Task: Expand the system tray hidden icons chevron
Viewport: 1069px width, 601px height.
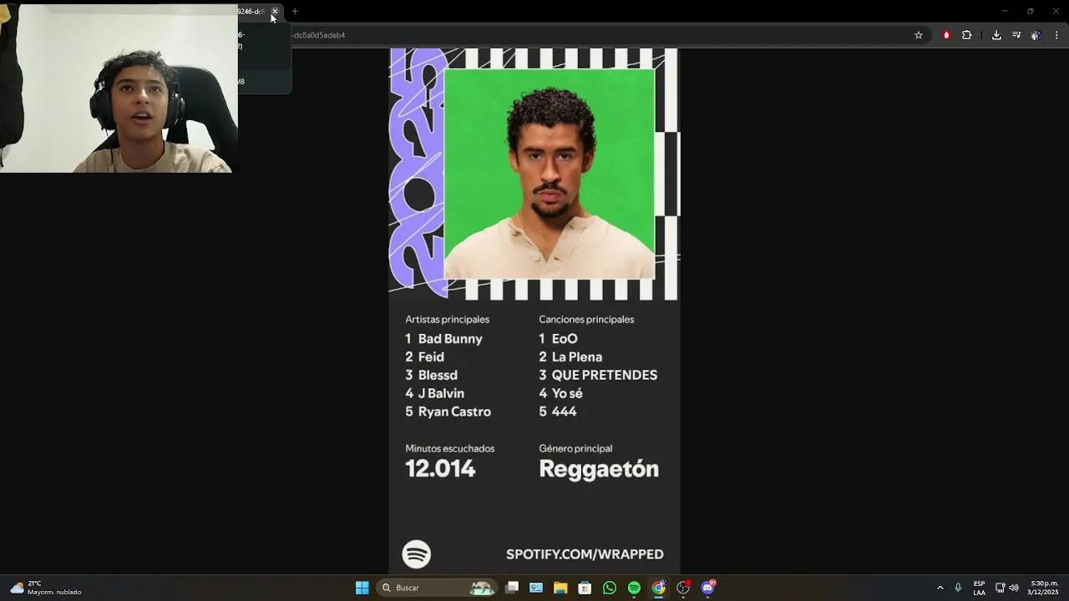Action: 940,588
